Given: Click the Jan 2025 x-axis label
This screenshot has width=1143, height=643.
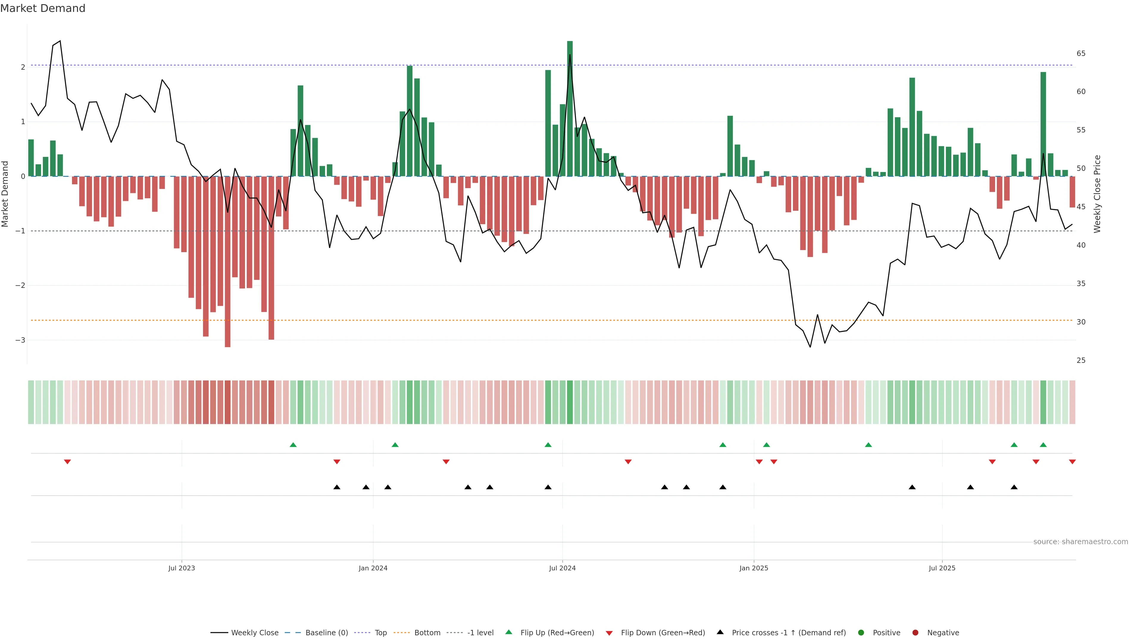Looking at the screenshot, I should (753, 568).
